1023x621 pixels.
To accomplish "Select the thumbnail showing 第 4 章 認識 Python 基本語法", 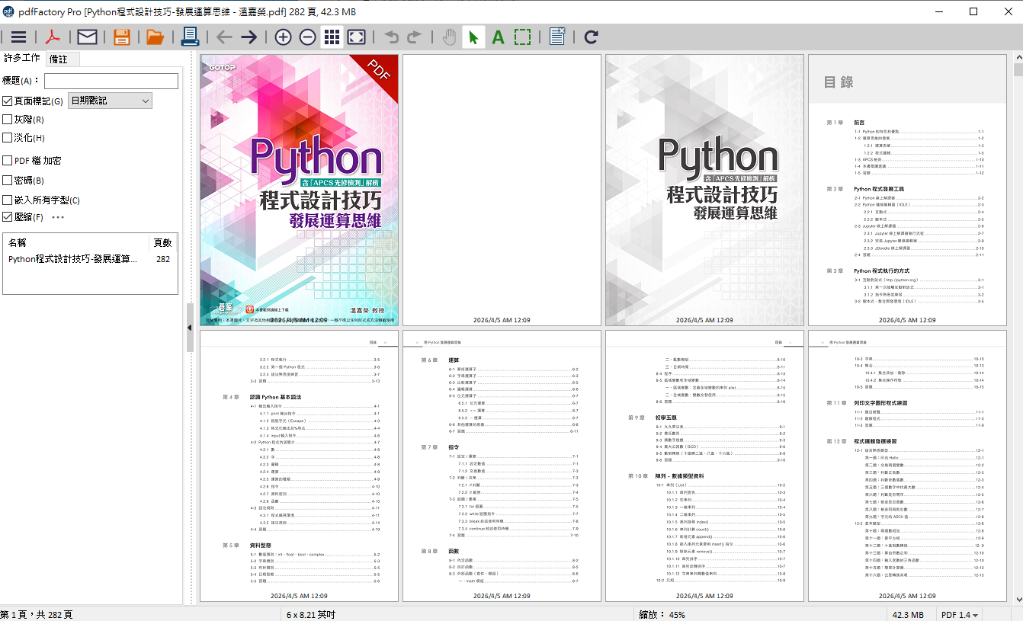I will coord(299,466).
